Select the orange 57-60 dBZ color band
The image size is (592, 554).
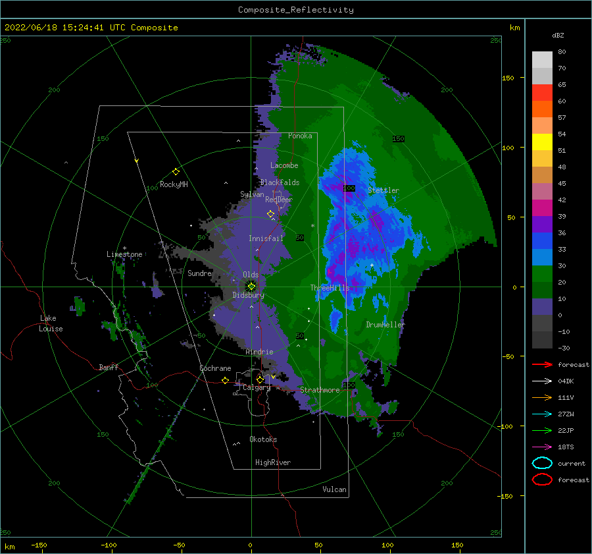click(x=542, y=109)
